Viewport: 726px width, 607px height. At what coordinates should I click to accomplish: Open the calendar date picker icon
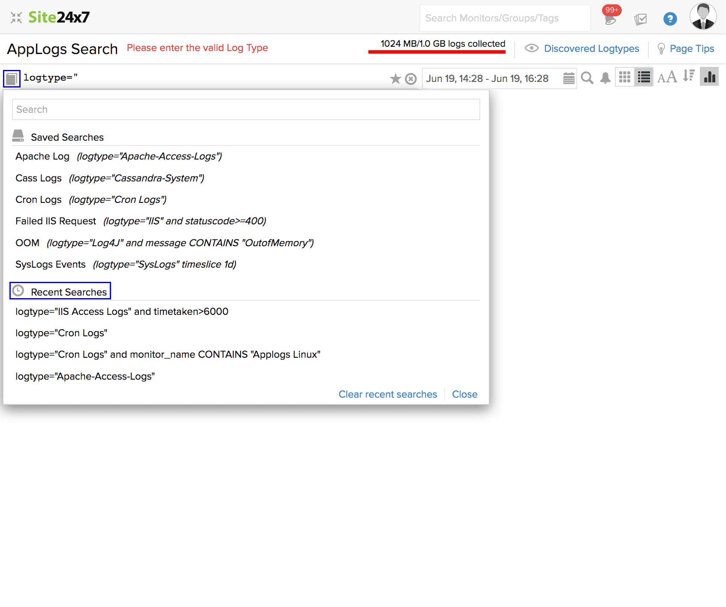tap(569, 79)
